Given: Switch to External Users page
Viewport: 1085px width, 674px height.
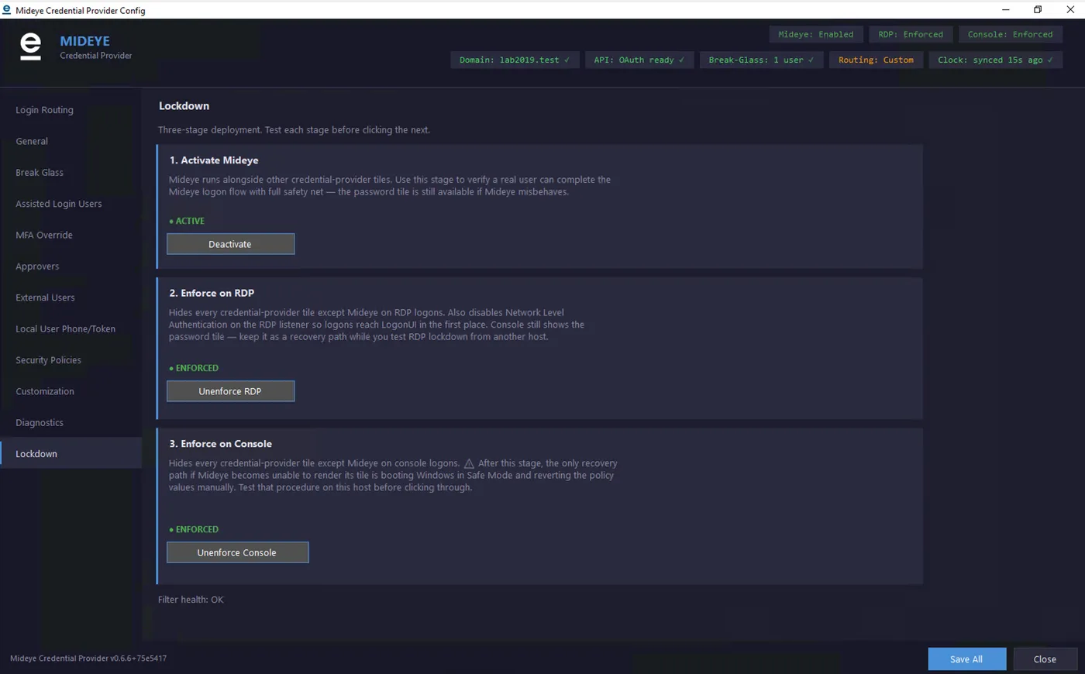Looking at the screenshot, I should click(71, 297).
